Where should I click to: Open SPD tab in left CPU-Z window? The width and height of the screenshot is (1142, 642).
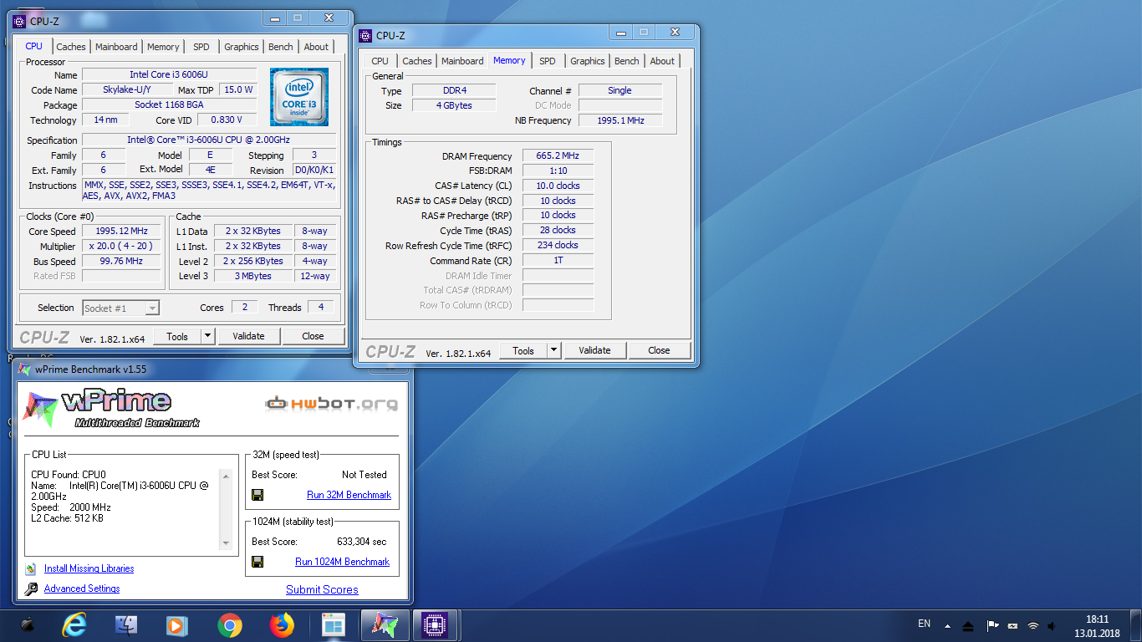pos(201,47)
